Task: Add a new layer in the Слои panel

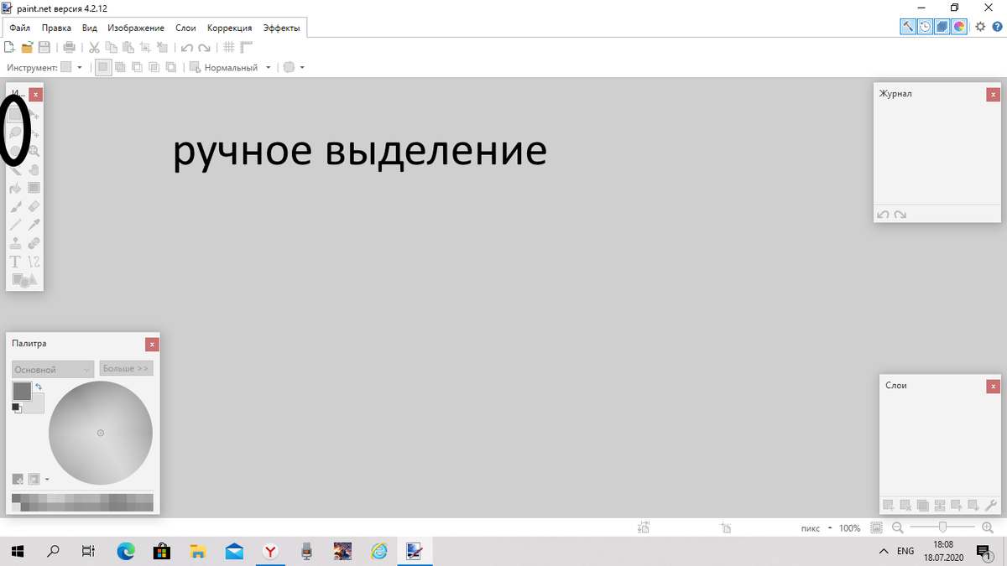Action: pos(888,505)
